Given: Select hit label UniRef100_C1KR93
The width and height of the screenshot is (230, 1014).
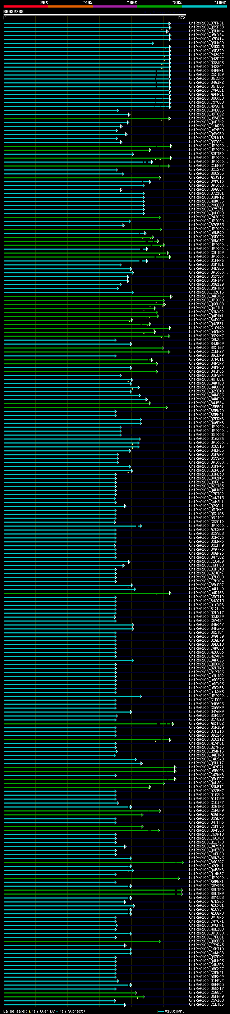Looking at the screenshot, I should 206,126.
